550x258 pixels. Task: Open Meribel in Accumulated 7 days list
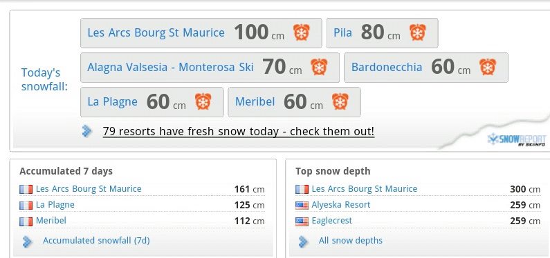click(x=51, y=221)
